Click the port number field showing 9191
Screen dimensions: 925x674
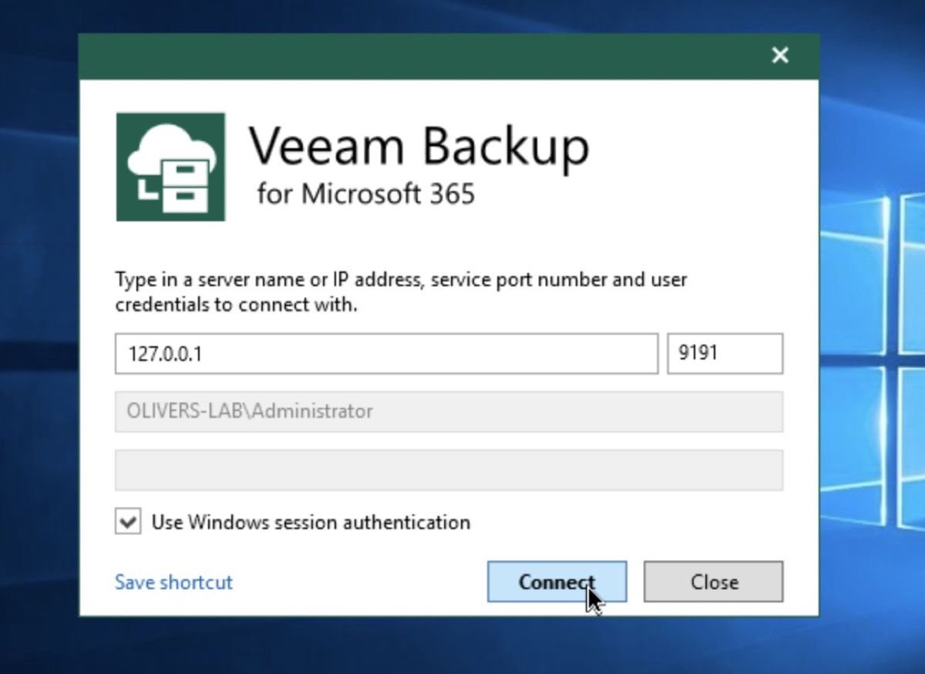(725, 353)
